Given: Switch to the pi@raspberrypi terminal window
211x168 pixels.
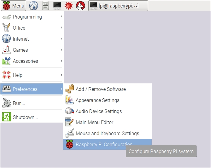Looking at the screenshot, I should click(118, 6).
